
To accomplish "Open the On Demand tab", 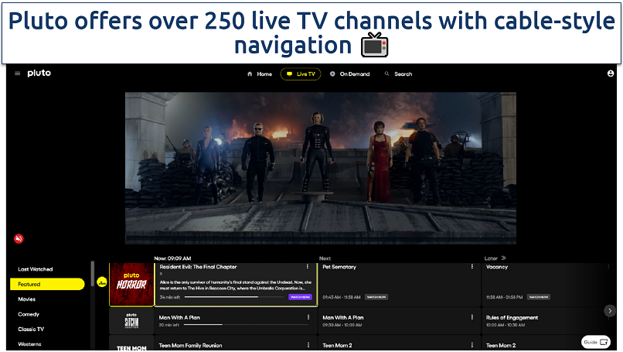I will (350, 74).
